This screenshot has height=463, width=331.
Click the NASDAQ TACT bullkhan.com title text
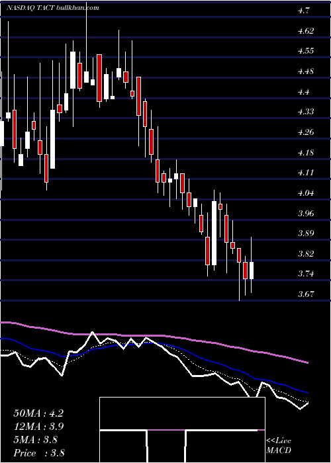pyautogui.click(x=52, y=8)
